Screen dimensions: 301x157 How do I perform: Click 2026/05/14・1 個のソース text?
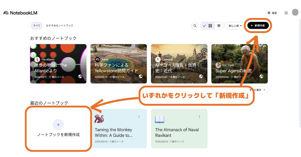coord(169,141)
